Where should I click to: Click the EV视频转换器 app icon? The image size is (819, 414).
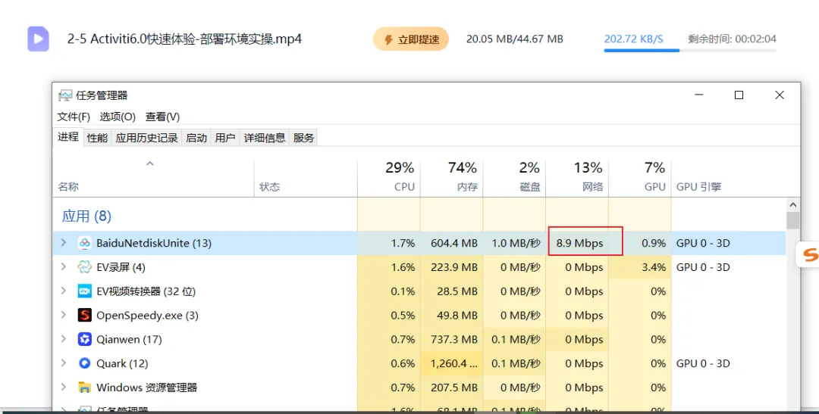coord(84,291)
